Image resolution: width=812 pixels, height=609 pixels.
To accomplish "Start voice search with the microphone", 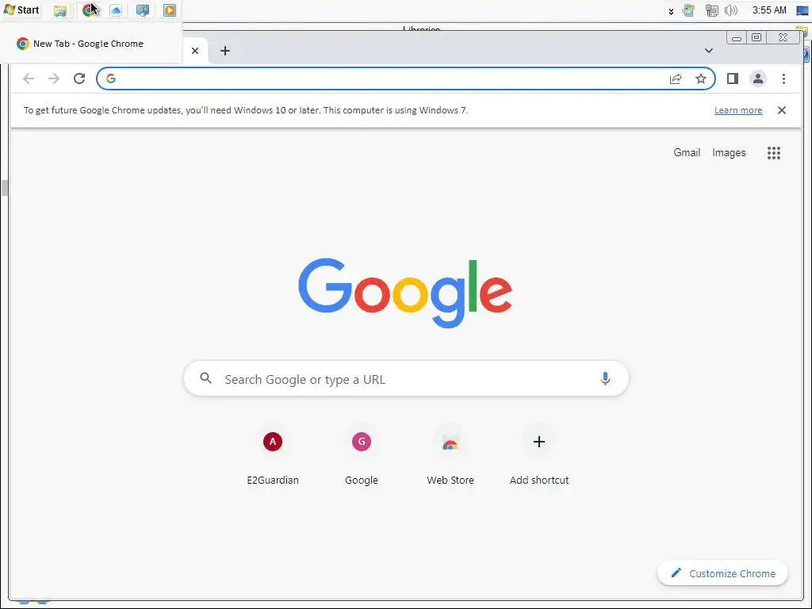I will click(x=605, y=378).
